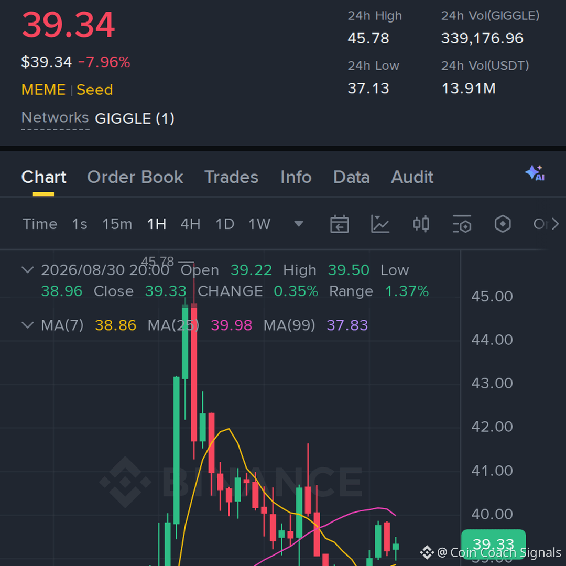Open the Order Book tab

(x=135, y=177)
